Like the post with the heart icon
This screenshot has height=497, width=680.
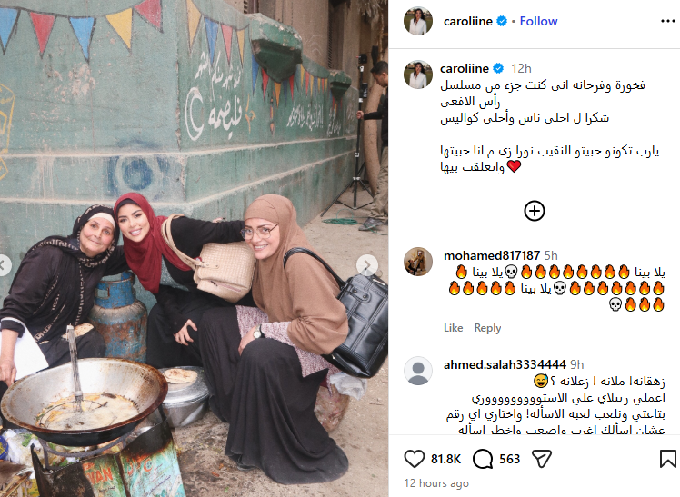click(x=415, y=459)
